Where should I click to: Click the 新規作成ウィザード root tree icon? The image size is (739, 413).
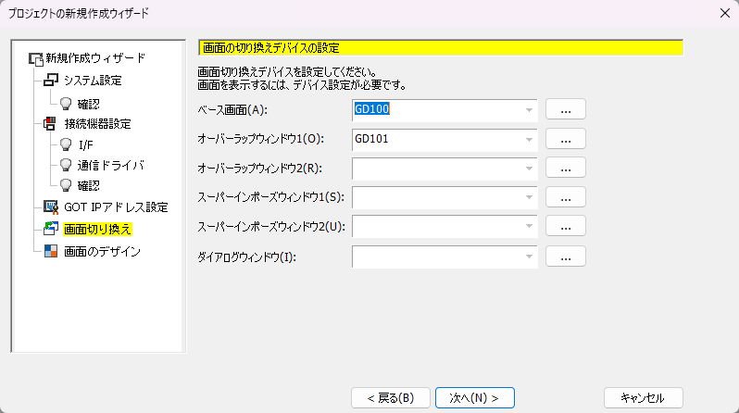point(35,58)
